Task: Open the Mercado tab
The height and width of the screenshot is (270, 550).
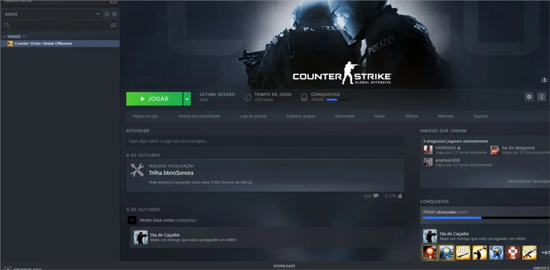Action: click(446, 116)
